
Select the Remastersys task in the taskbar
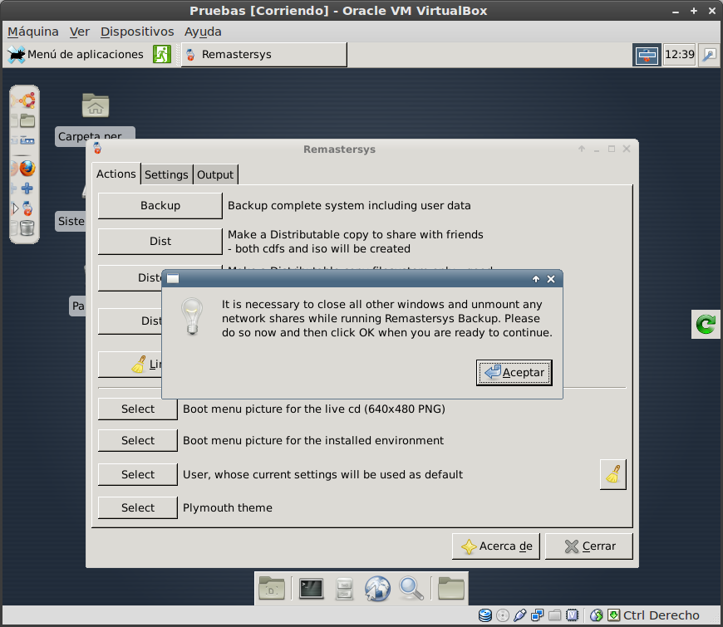point(263,54)
